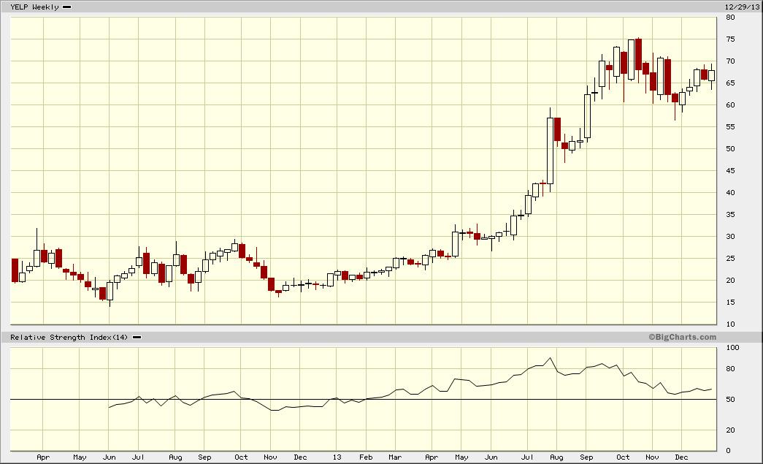Click the 80 label on the RSI axis
763x464 pixels.
[730, 368]
